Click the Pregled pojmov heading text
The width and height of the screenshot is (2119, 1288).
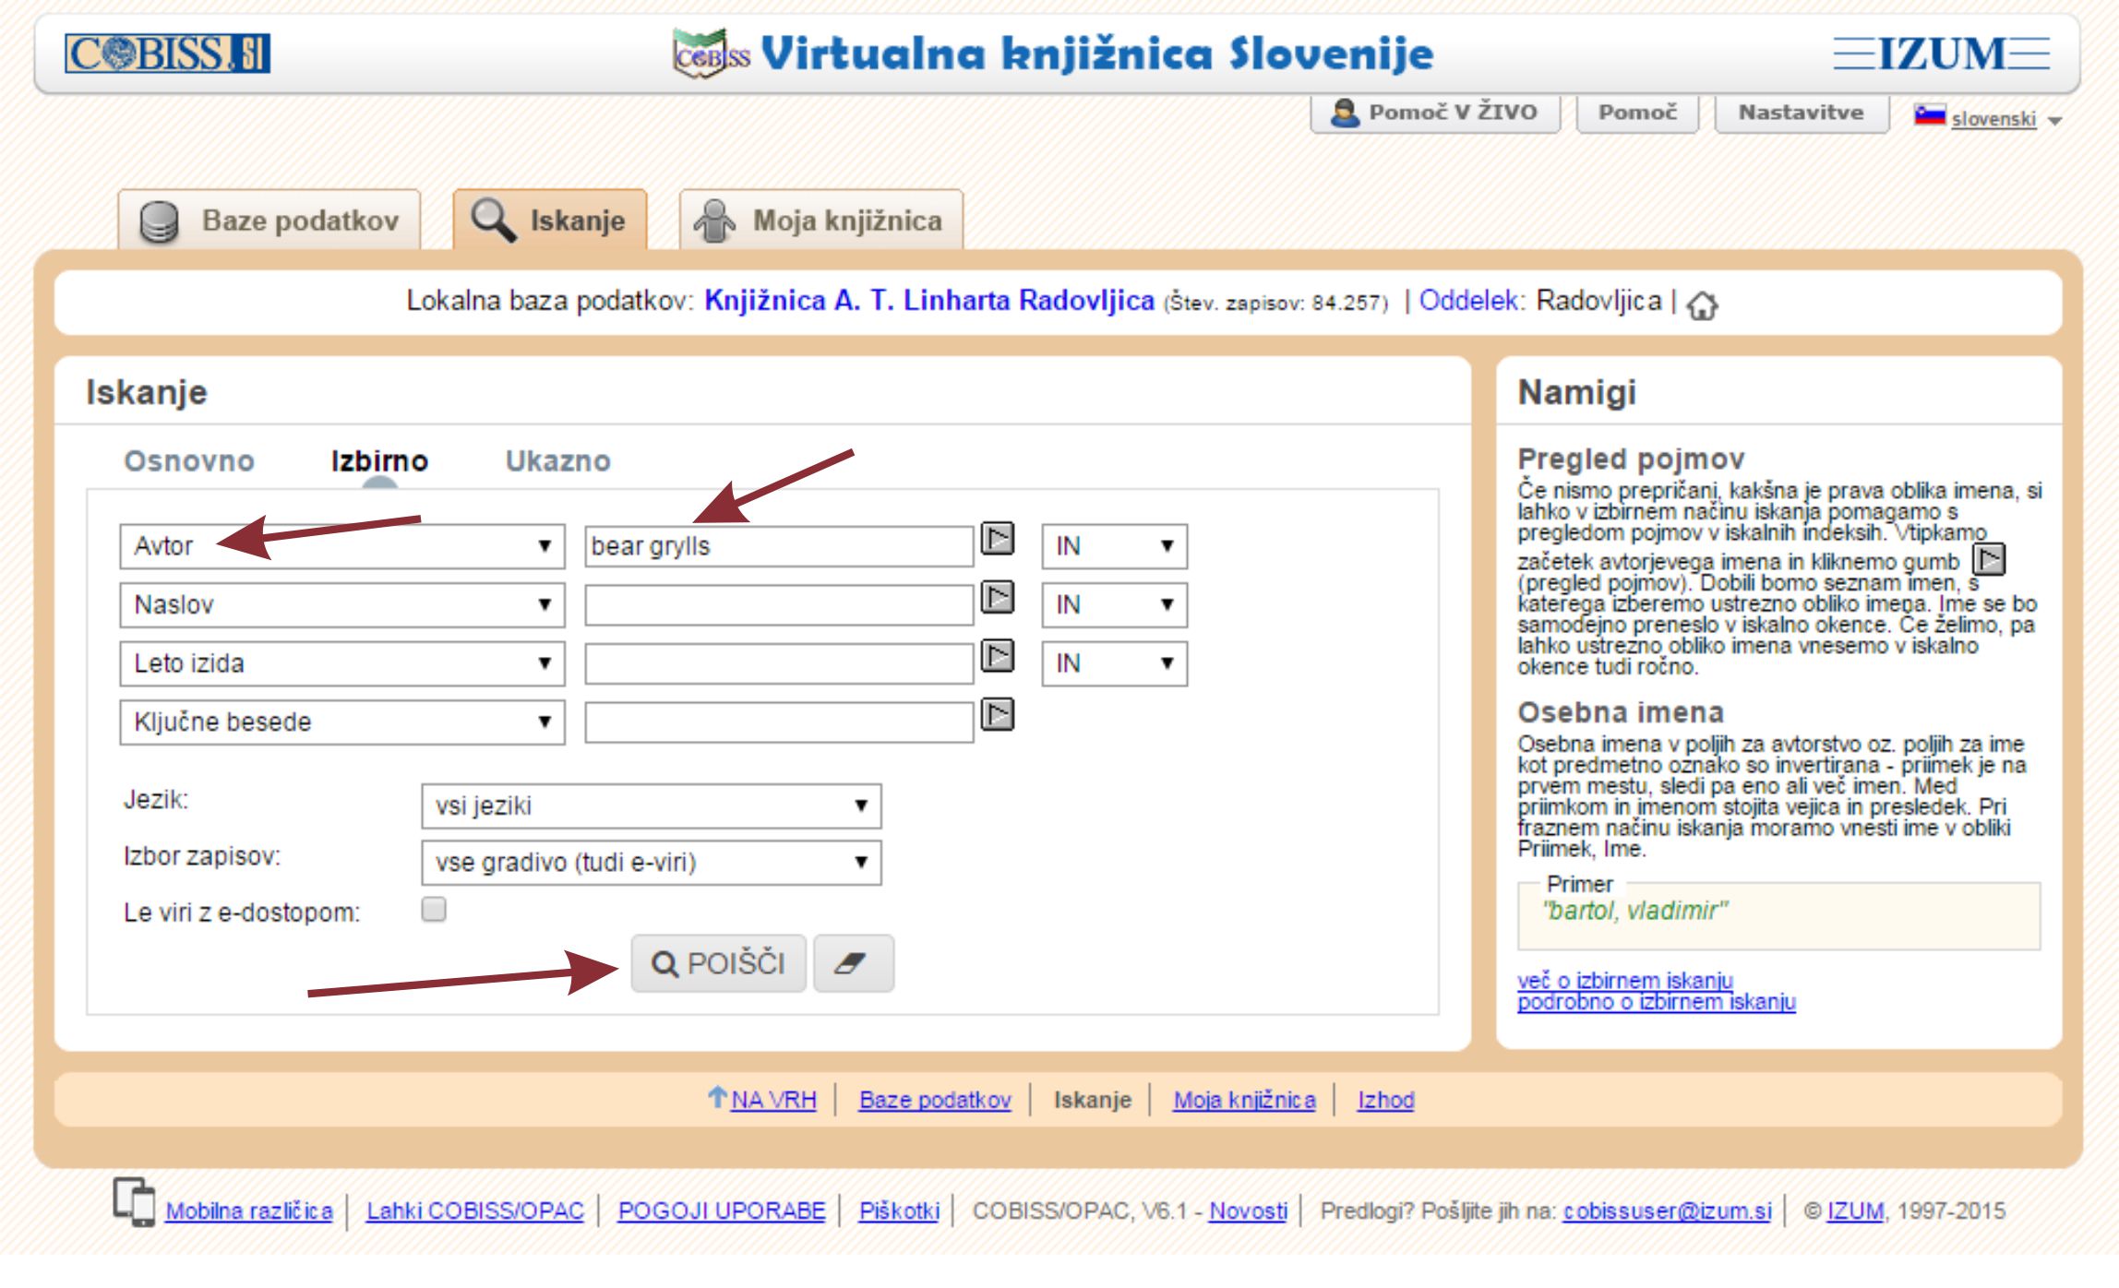1631,459
